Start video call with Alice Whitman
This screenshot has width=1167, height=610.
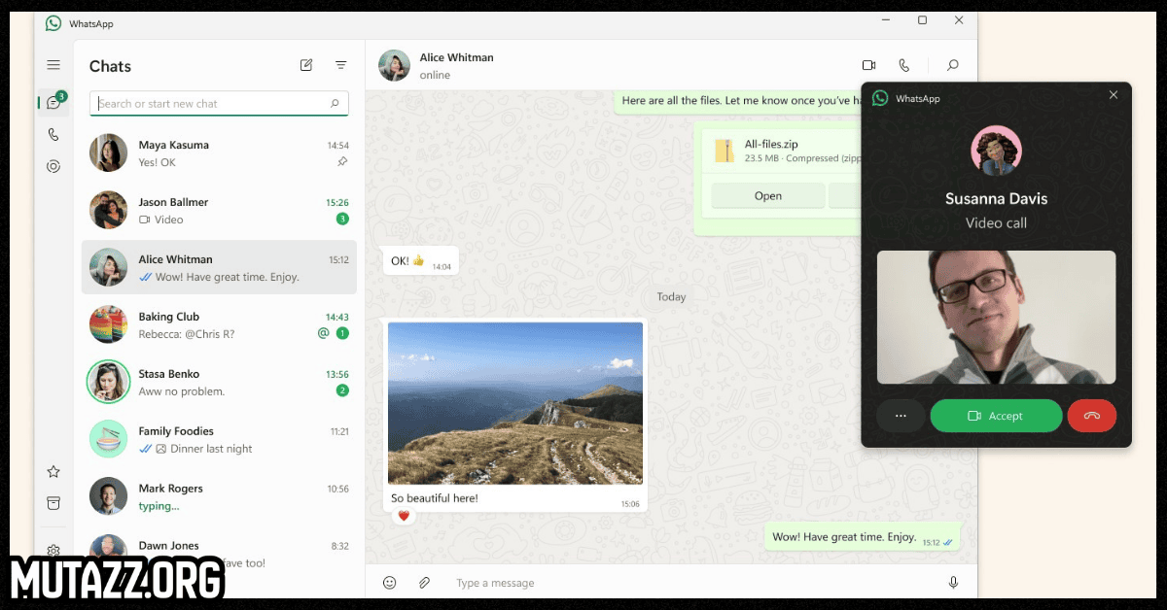tap(868, 65)
